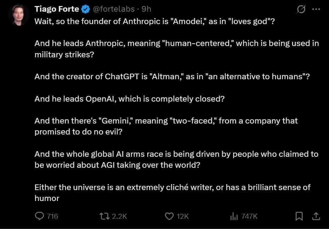Click the 12K likes count
Viewport: 329px width, 229px height.
tap(183, 216)
